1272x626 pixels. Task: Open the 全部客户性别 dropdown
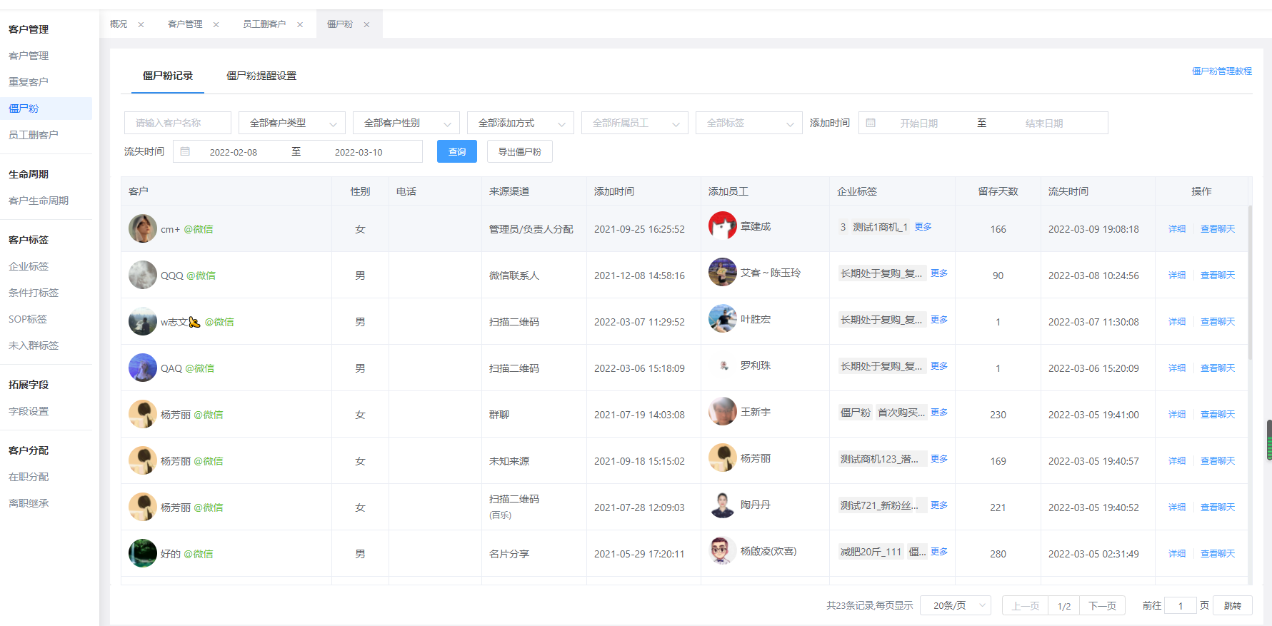point(406,123)
